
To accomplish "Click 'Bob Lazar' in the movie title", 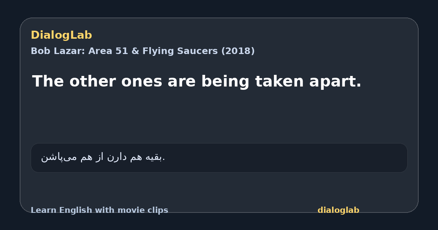I will (x=58, y=51).
